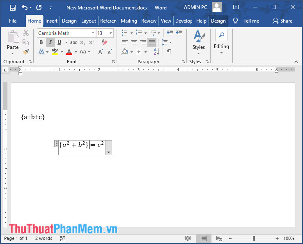303x244 pixels.
Task: Click the equation move handle
Action: 56,144
